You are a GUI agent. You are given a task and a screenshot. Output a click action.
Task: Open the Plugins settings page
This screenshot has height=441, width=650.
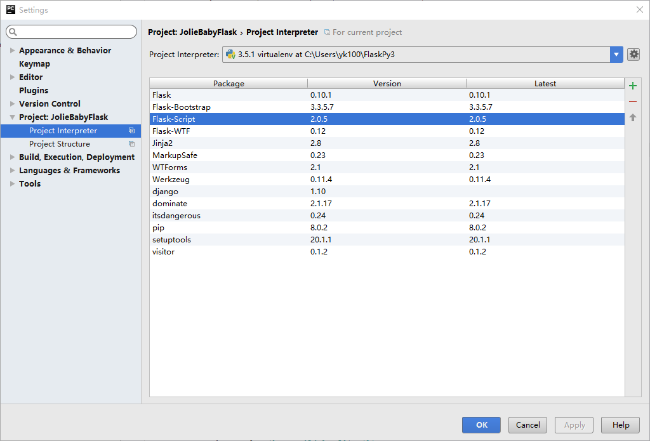pos(34,90)
